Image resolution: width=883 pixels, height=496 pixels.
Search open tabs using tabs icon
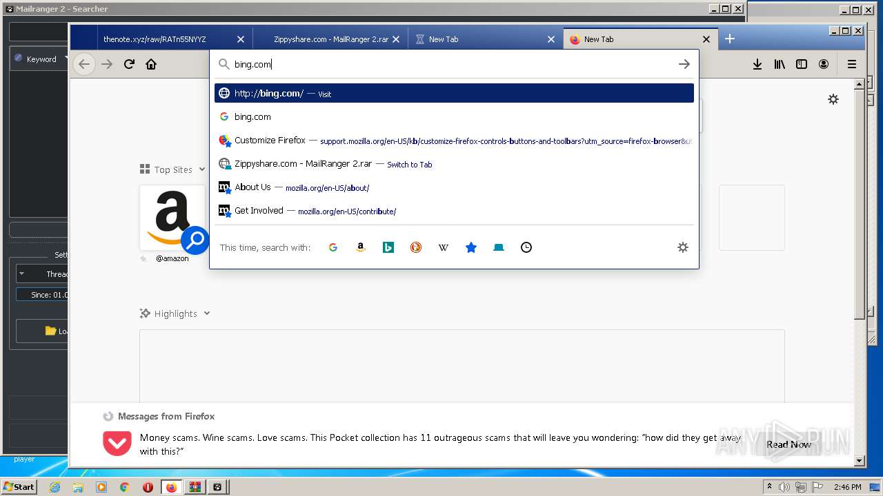[x=499, y=247]
